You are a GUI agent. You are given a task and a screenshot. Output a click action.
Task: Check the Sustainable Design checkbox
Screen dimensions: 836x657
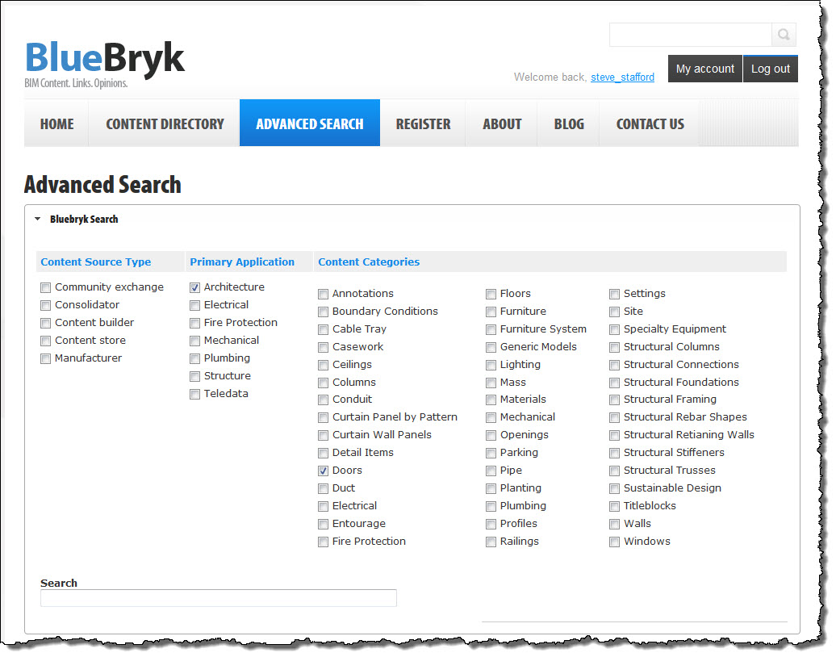615,488
